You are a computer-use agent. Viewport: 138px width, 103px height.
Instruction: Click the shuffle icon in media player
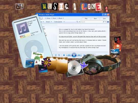tap(56, 55)
